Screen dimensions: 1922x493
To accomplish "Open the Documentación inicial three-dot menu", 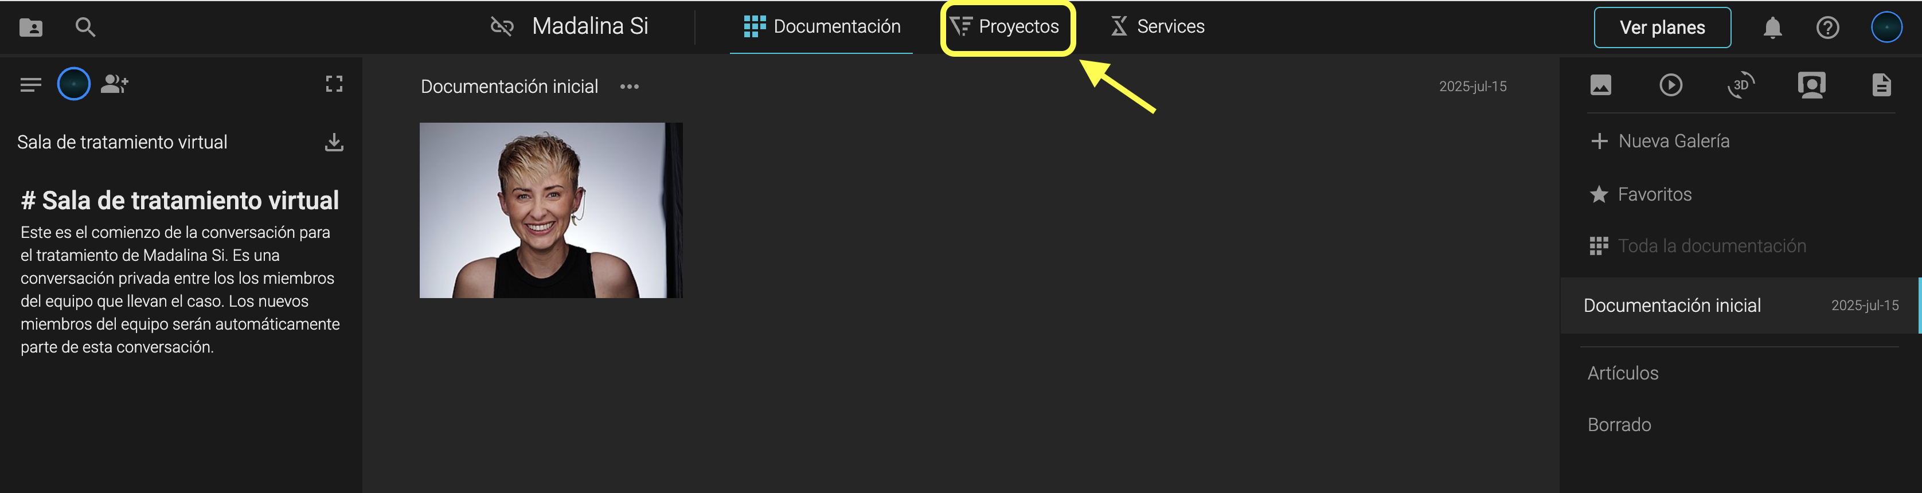I will [629, 87].
